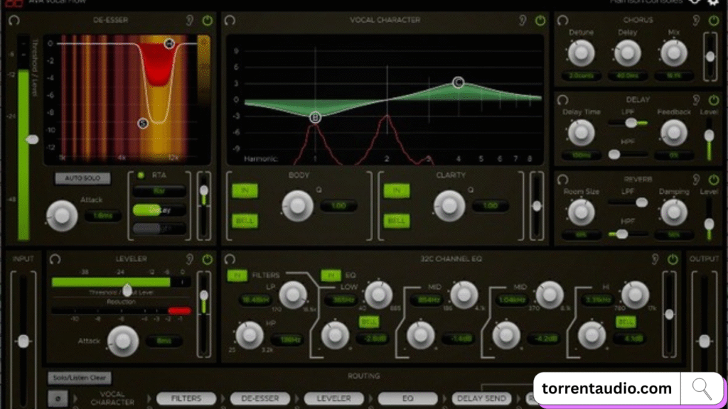Click the Reverb section reset icon
The height and width of the screenshot is (409, 728).
(x=563, y=180)
